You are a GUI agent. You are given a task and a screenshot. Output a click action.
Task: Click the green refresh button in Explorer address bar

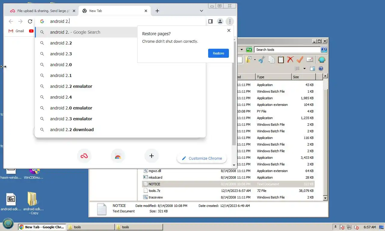[249, 50]
